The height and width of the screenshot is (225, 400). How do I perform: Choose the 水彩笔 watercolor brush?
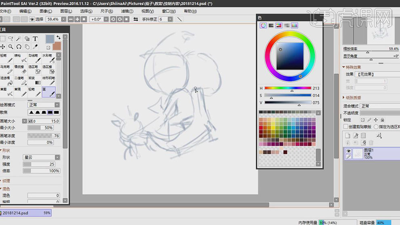[48, 58]
